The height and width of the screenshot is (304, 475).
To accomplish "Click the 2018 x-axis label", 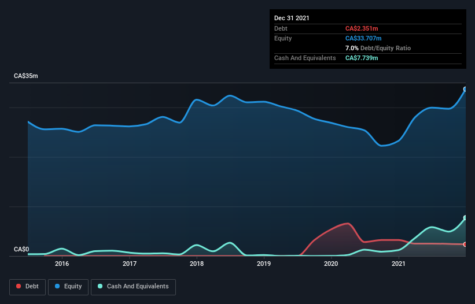I will tap(197, 264).
